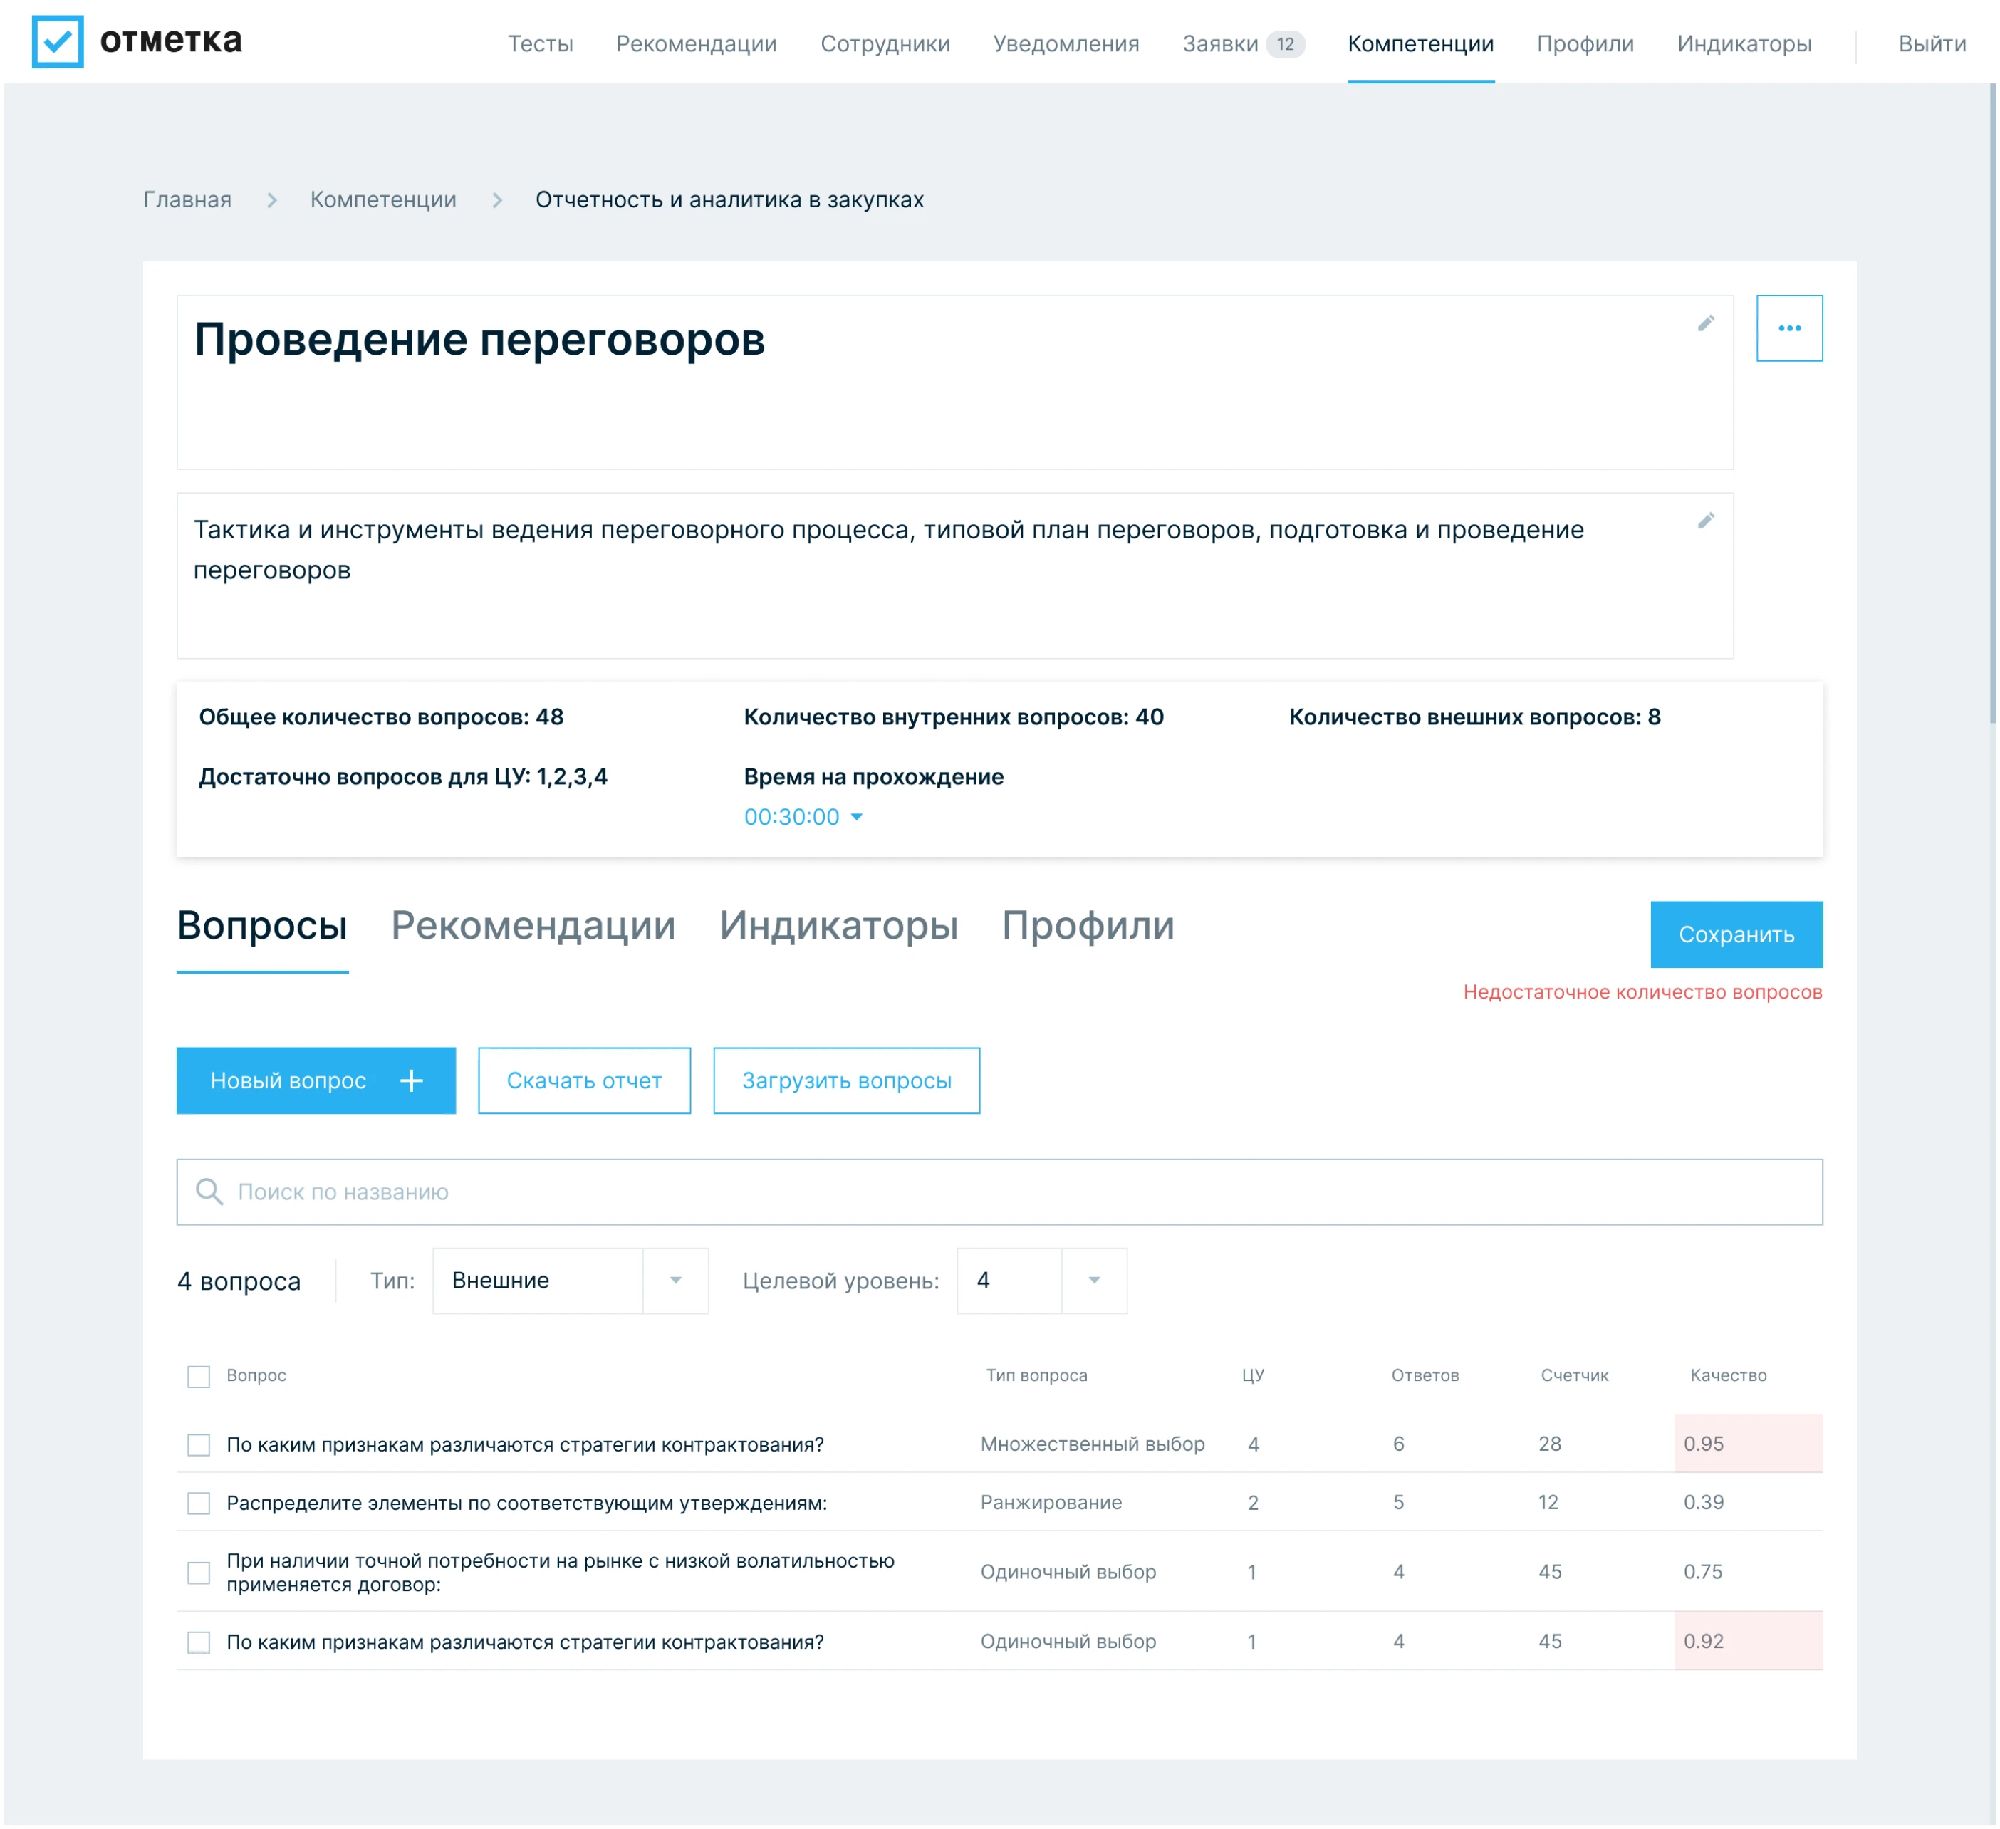Image resolution: width=2000 pixels, height=1829 pixels.
Task: Switch to the Профили content tab
Action: click(x=1088, y=925)
